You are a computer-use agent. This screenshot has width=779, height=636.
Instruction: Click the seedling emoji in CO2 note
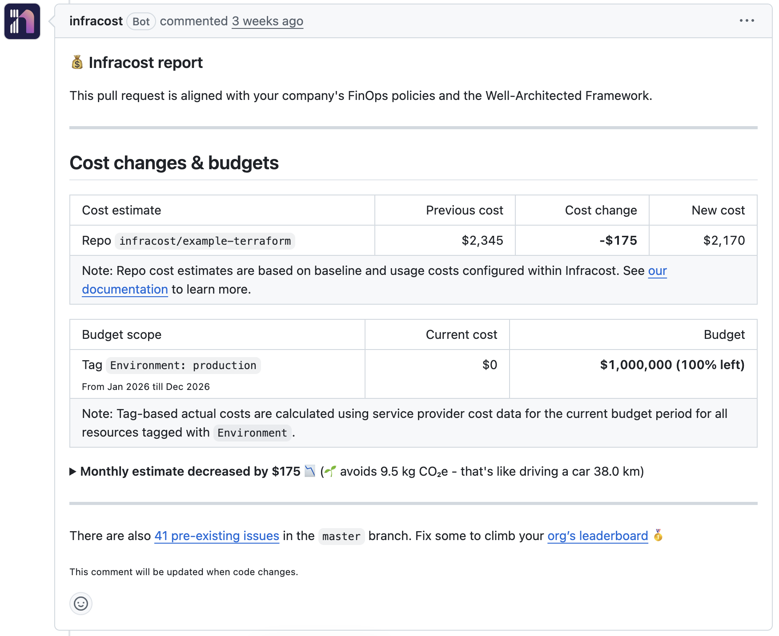click(x=331, y=471)
